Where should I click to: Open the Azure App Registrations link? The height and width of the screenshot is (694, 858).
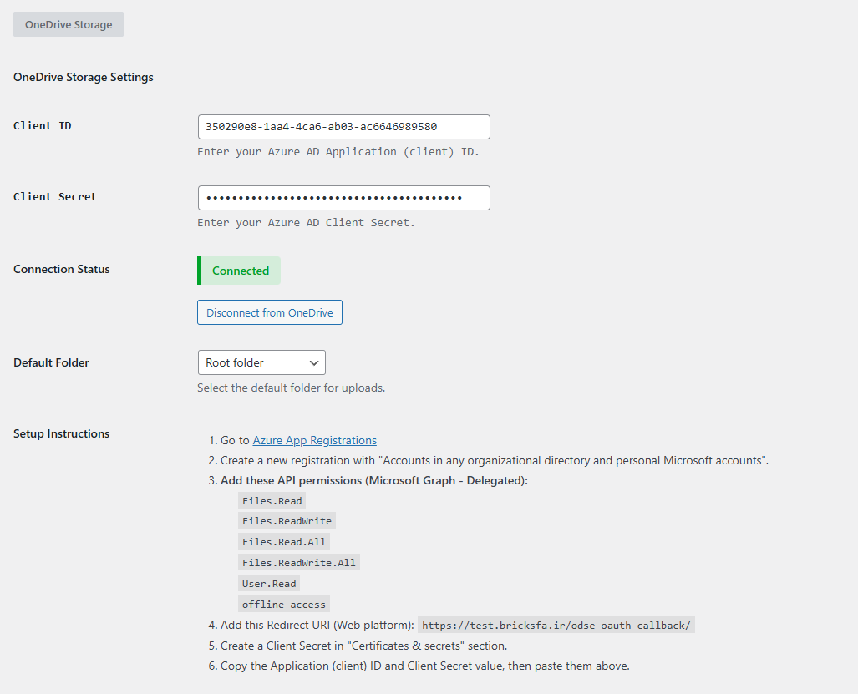coord(314,440)
